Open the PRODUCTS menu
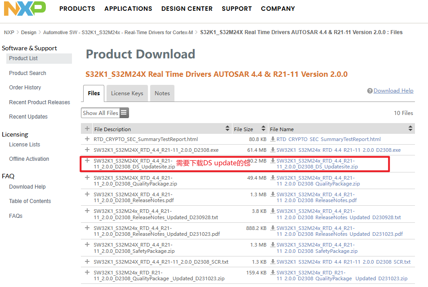 point(77,9)
